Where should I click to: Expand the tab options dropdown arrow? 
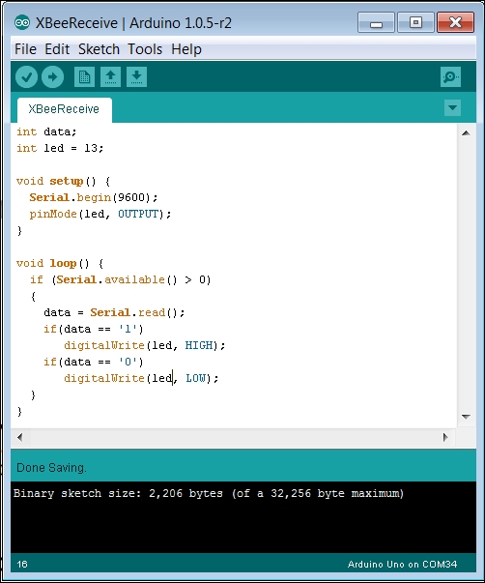[x=452, y=108]
